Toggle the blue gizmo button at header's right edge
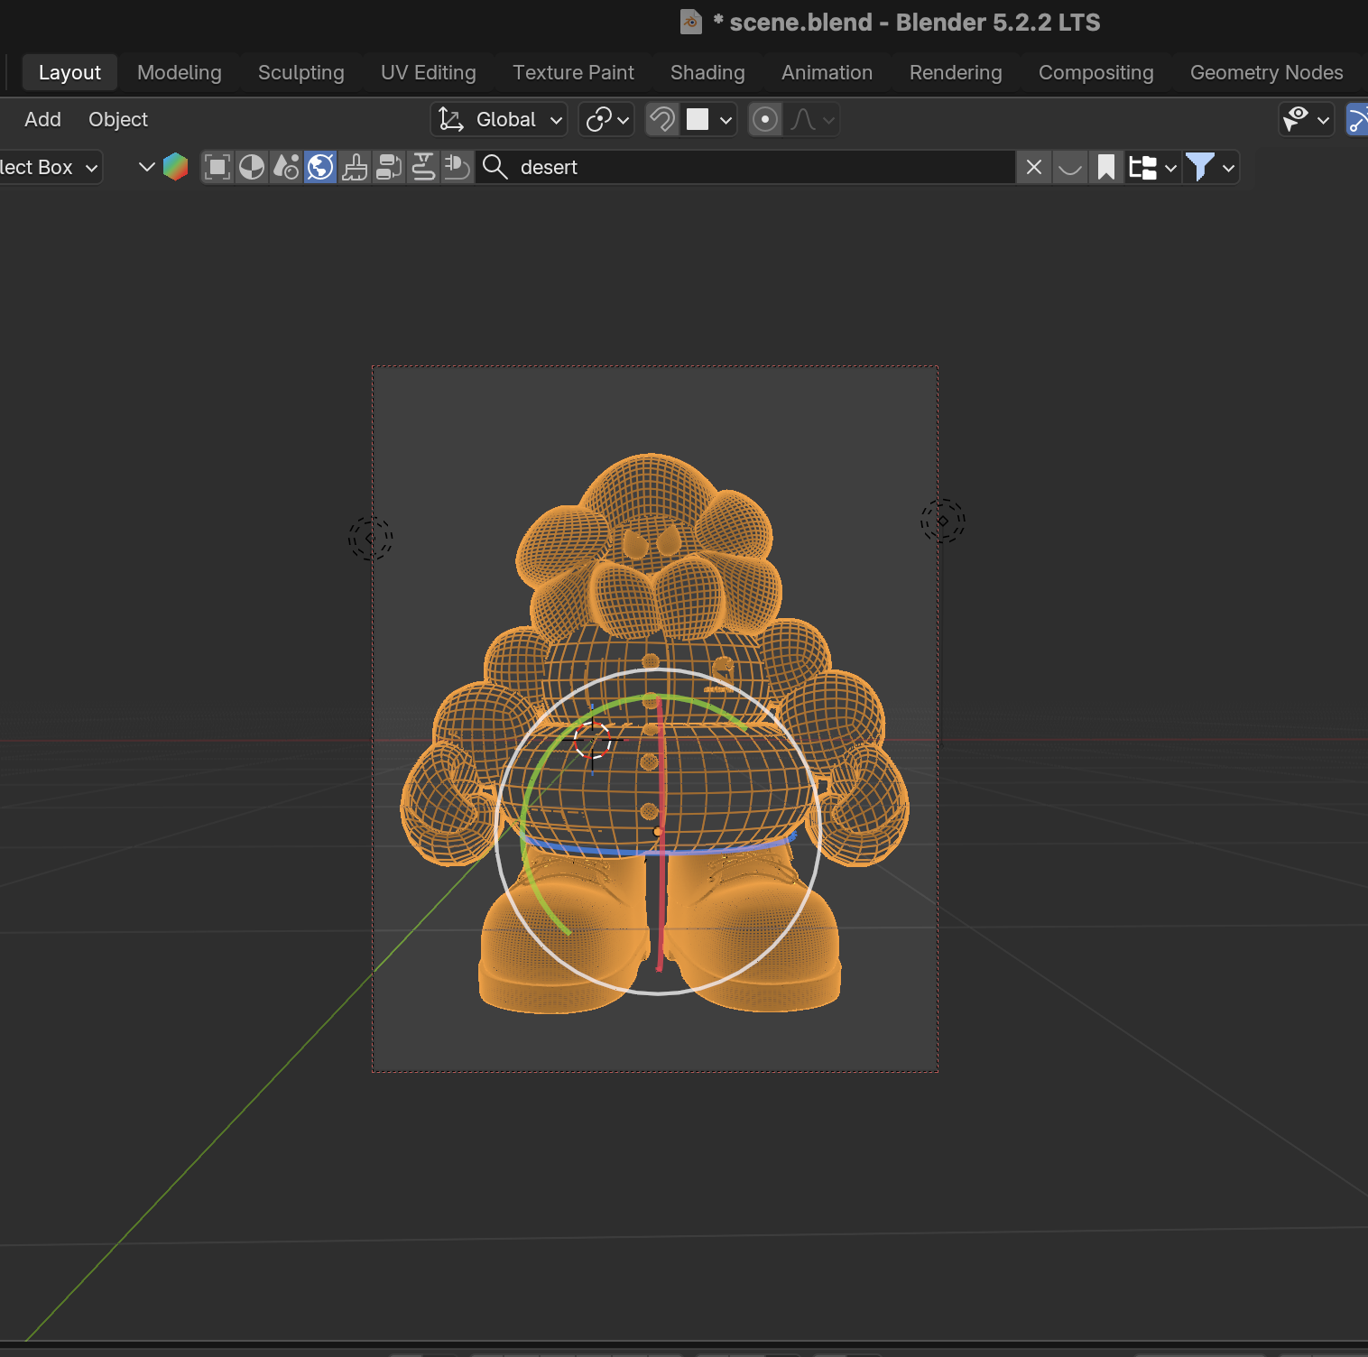Screen dimensions: 1368x1357 coord(1356,119)
